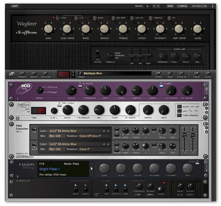
Task: Select the previous Cab1 cabinet with the left arrow
Action: coord(104,131)
